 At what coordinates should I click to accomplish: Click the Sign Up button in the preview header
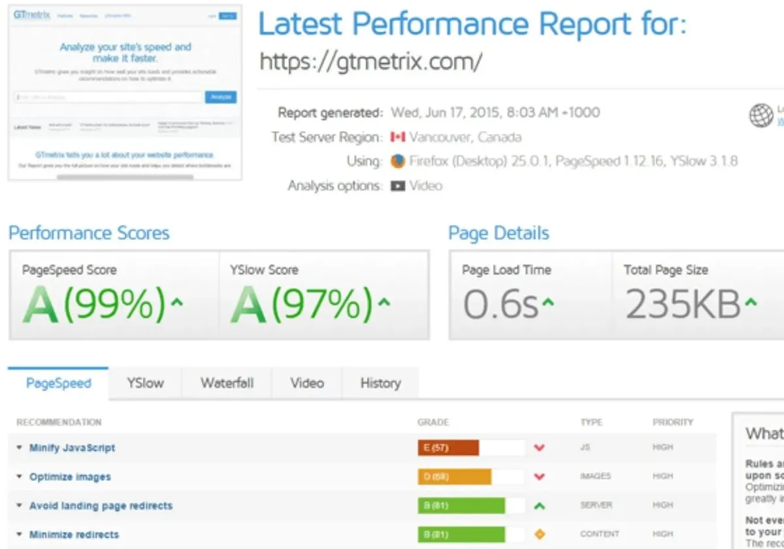[x=229, y=16]
